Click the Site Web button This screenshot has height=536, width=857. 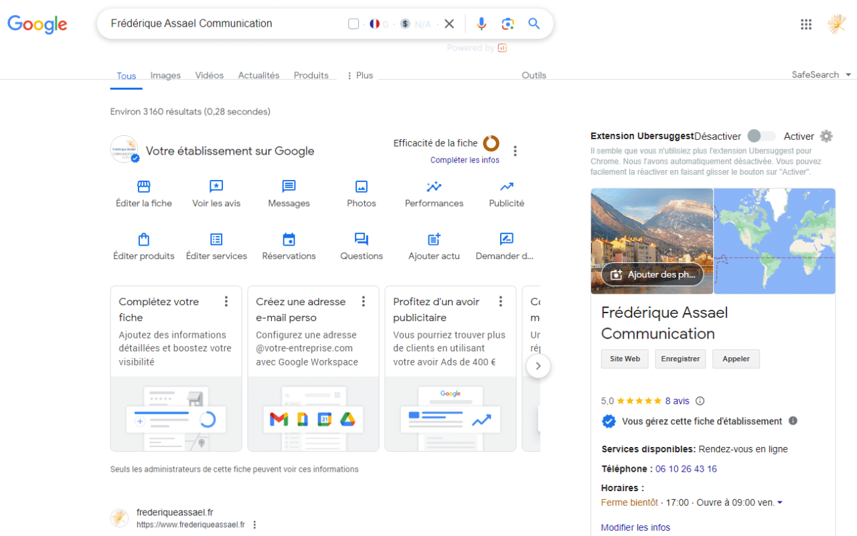tap(625, 359)
